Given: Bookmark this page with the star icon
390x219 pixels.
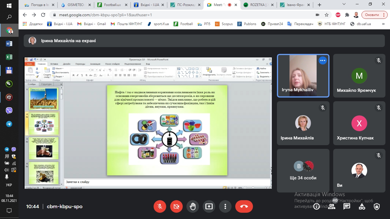Looking at the screenshot, I should [x=327, y=15].
